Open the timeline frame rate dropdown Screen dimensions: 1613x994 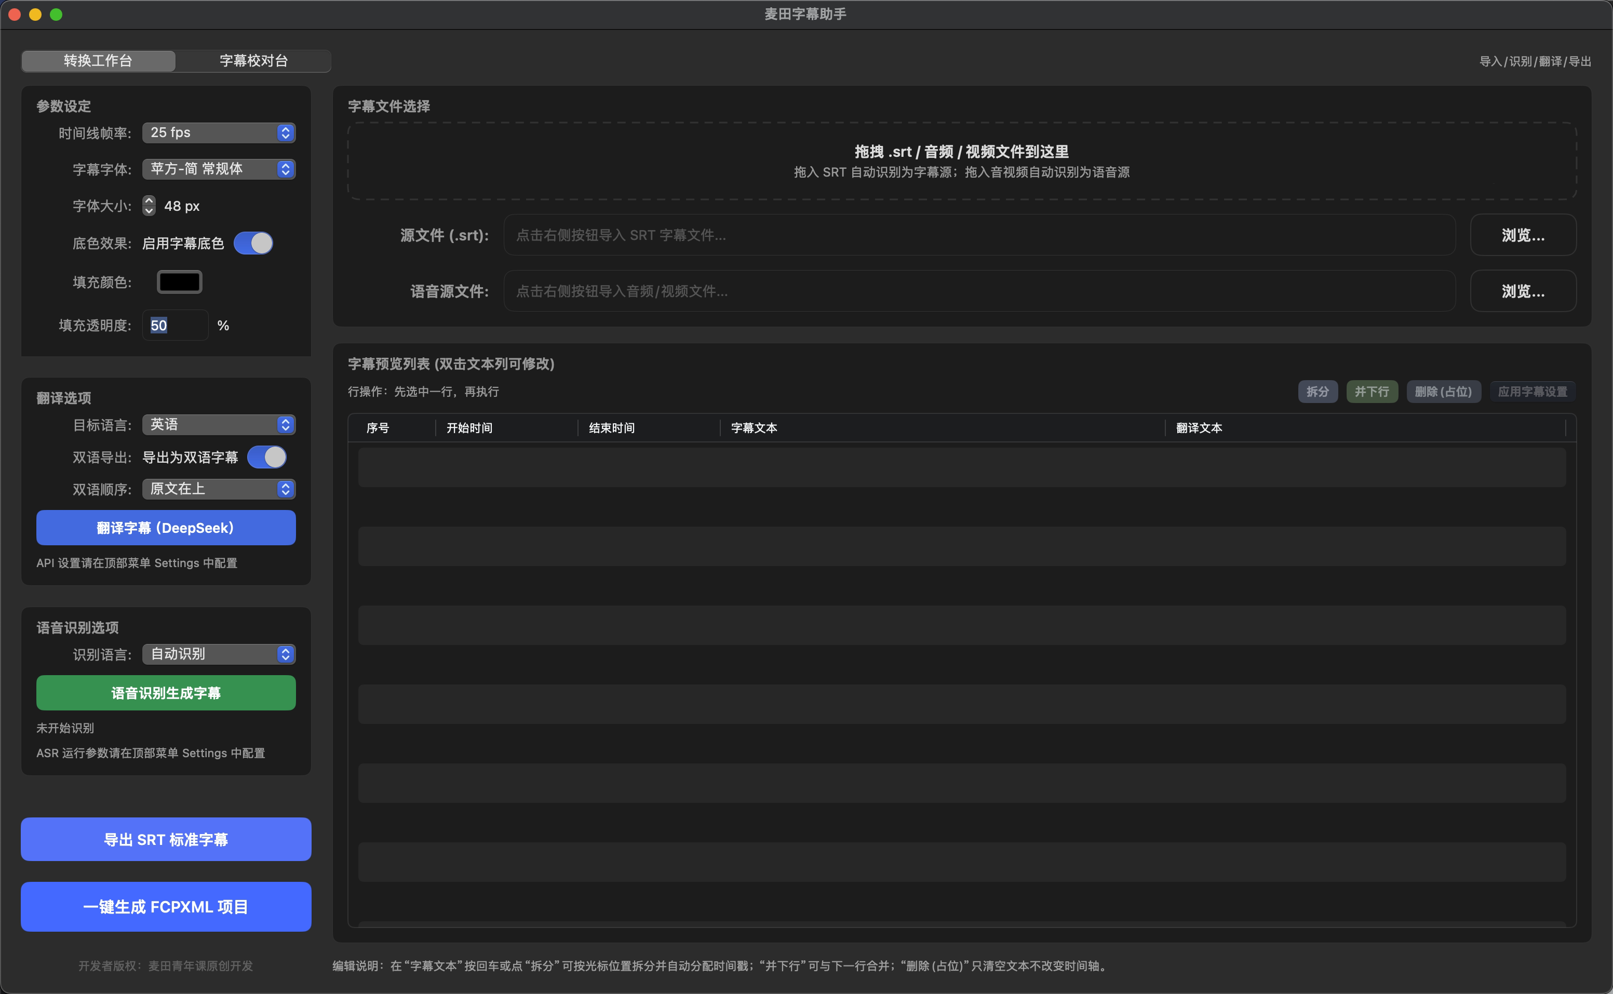tap(219, 133)
